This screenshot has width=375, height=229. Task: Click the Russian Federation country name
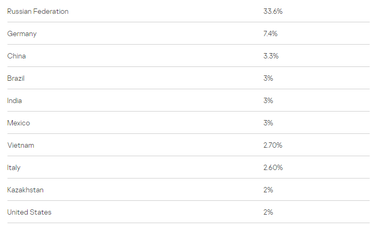pyautogui.click(x=38, y=12)
